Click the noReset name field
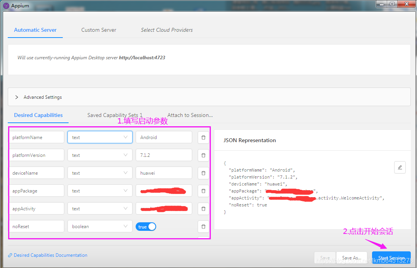This screenshot has height=268, width=417. pos(37,226)
